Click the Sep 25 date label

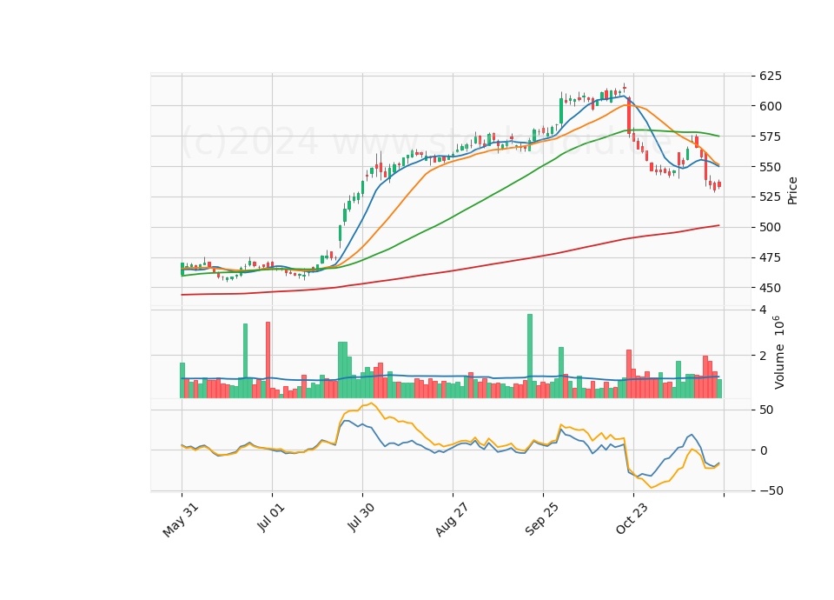click(541, 519)
